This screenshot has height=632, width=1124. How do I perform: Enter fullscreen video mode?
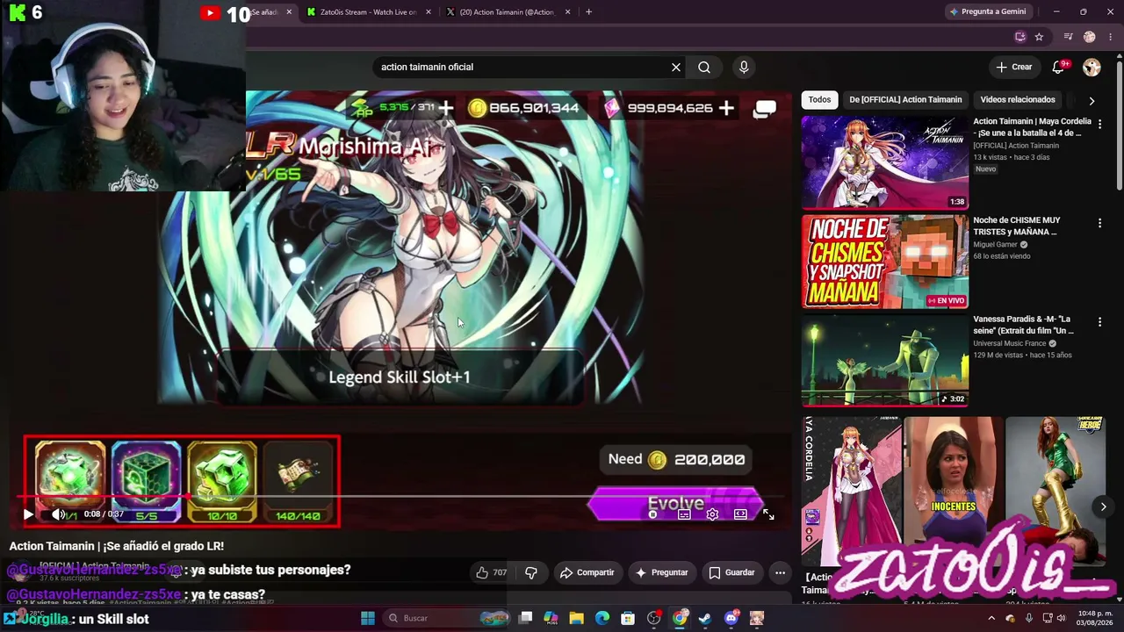(768, 514)
